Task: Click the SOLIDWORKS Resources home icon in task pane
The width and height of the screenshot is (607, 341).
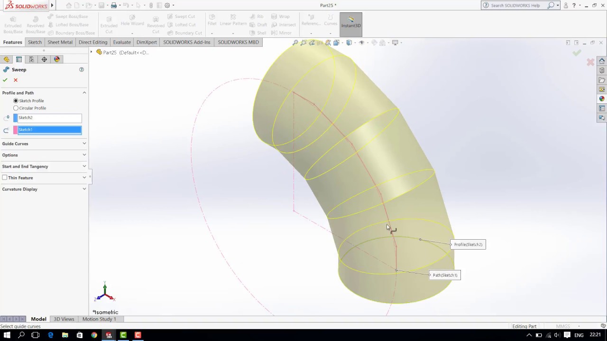Action: pyautogui.click(x=602, y=61)
